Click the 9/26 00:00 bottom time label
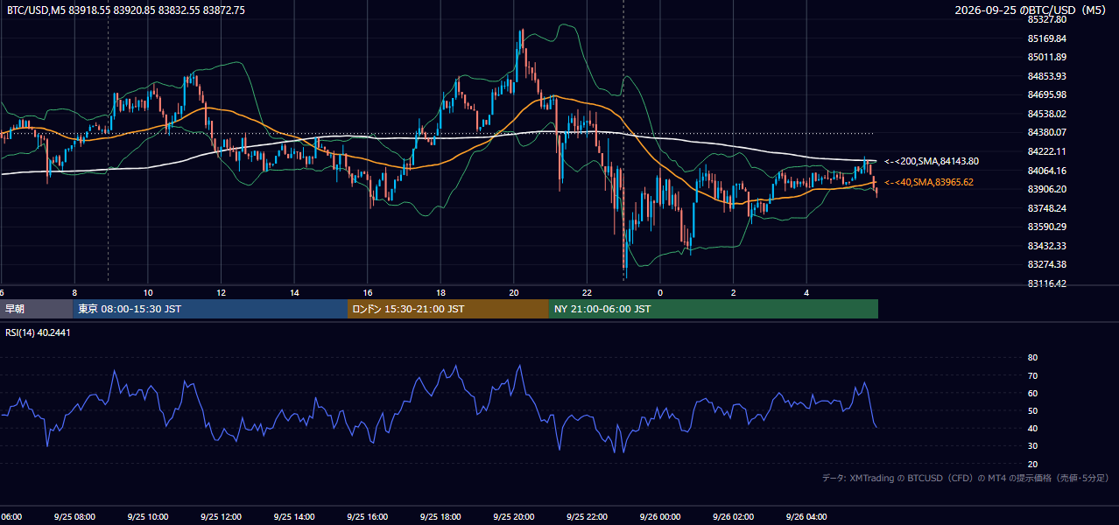The image size is (1119, 525). tap(660, 516)
